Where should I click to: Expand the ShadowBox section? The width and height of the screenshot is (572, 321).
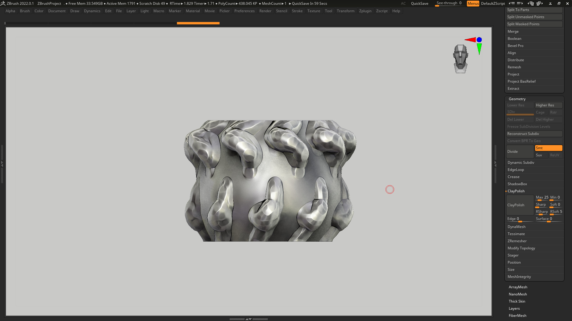[x=517, y=184]
